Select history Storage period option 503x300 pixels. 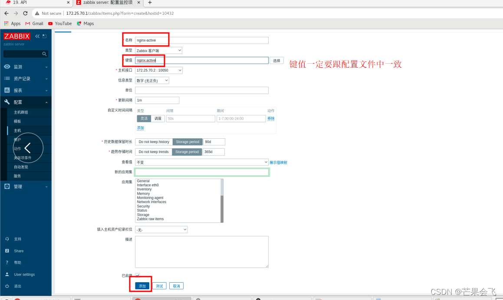187,142
